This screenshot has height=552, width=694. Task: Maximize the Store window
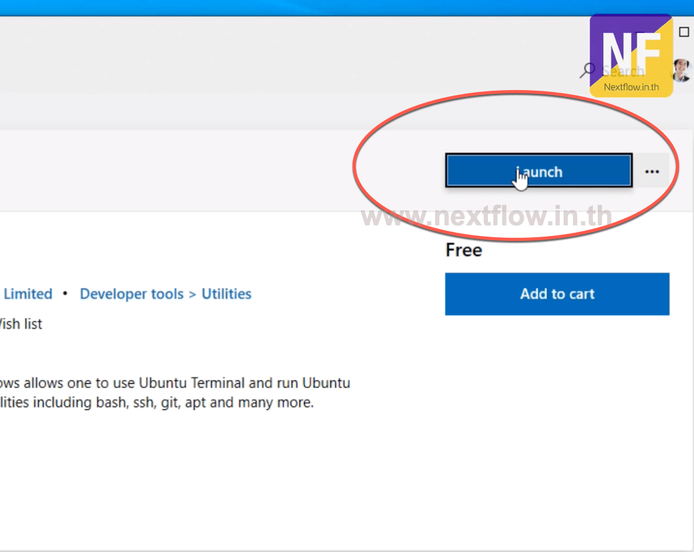[684, 32]
